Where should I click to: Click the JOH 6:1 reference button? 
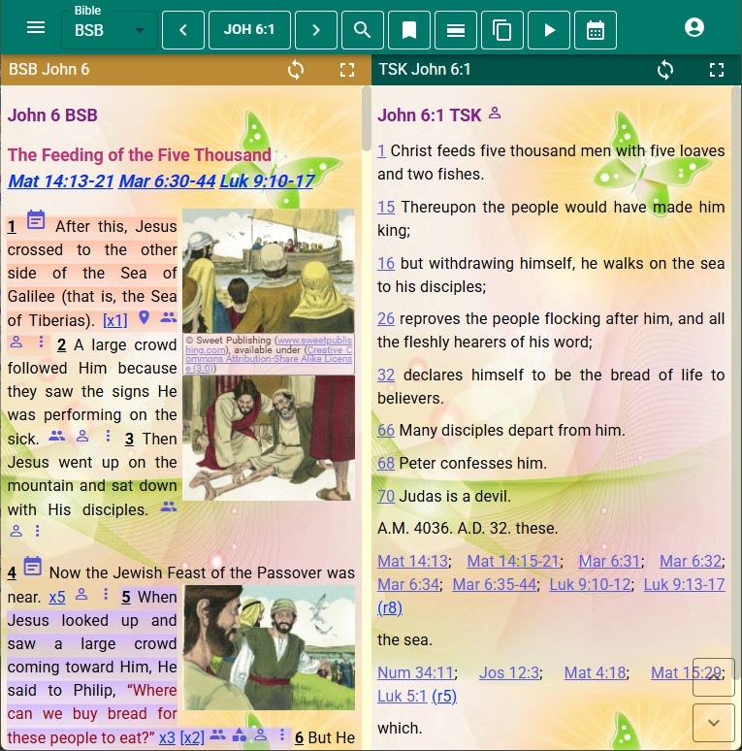249,30
